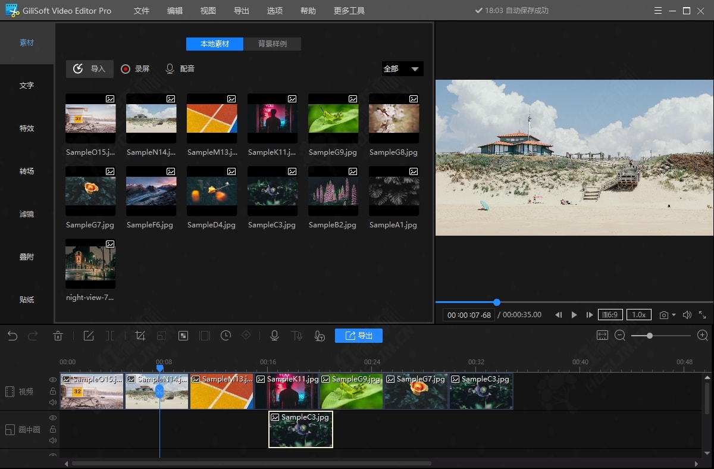Open the 16:9 aspect ratio selector
This screenshot has width=714, height=469.
point(610,315)
